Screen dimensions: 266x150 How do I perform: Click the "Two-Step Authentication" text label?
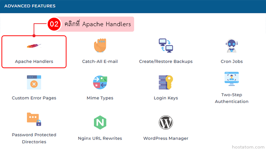(232, 98)
